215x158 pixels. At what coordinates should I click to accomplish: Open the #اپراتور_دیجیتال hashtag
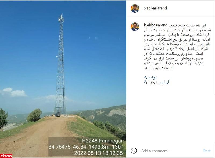coord(156,82)
